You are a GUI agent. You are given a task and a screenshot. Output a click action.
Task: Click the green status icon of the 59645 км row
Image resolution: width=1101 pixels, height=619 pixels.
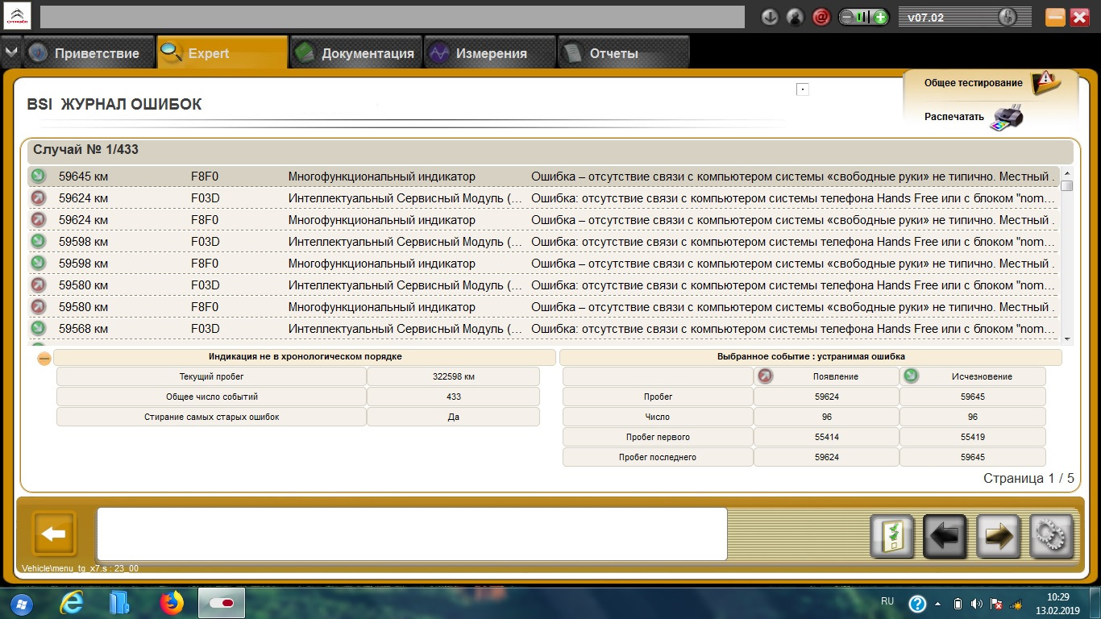coord(38,177)
